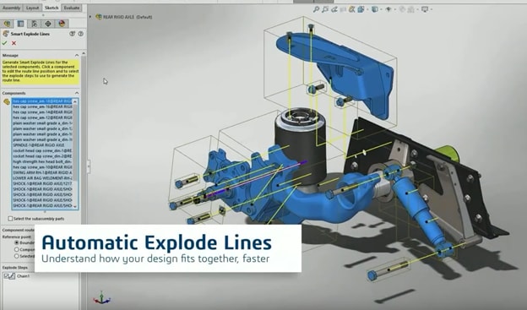Select the Sketch ribbon tab

pos(52,8)
